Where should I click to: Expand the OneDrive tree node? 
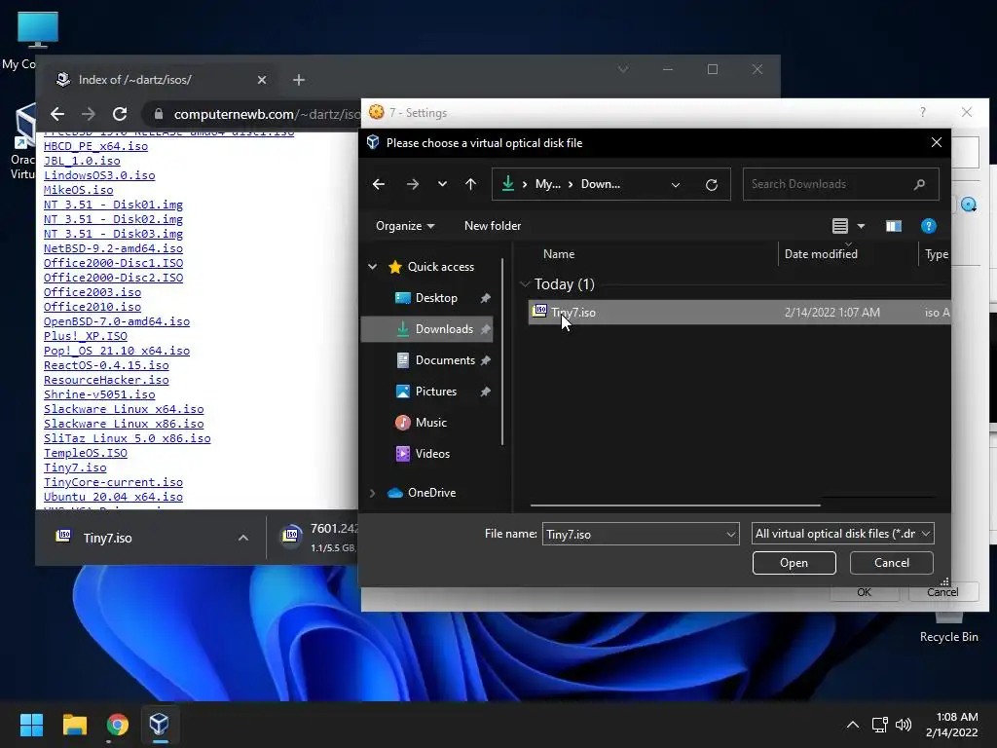pyautogui.click(x=373, y=493)
